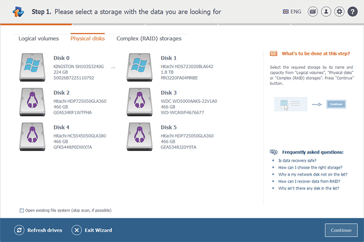Click the Disk 0 title text

(61, 58)
